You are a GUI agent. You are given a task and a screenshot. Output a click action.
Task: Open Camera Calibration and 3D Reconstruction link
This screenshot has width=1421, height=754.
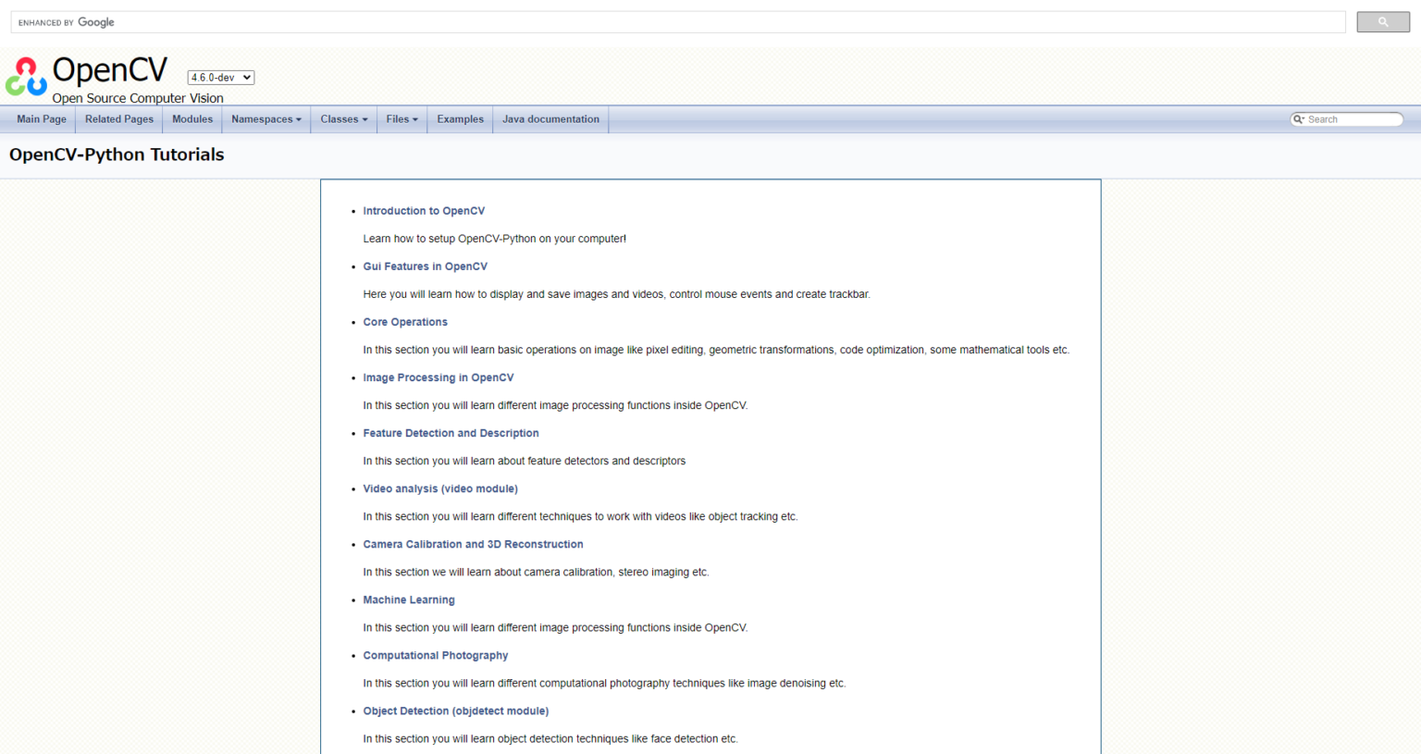pyautogui.click(x=473, y=544)
